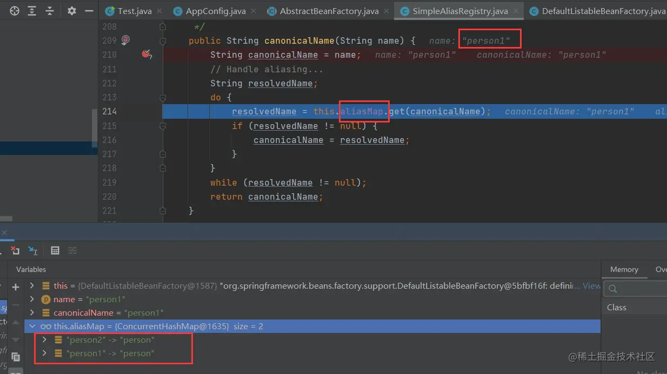Click the method marker icon on line 209
This screenshot has height=374, width=667.
coord(125,40)
